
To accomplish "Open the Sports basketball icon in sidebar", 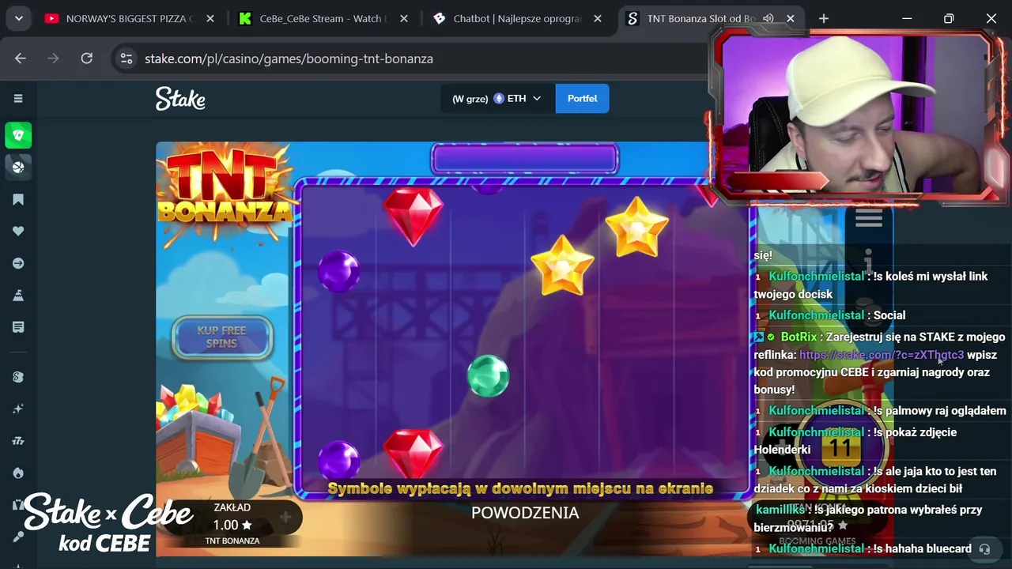I will pos(18,167).
